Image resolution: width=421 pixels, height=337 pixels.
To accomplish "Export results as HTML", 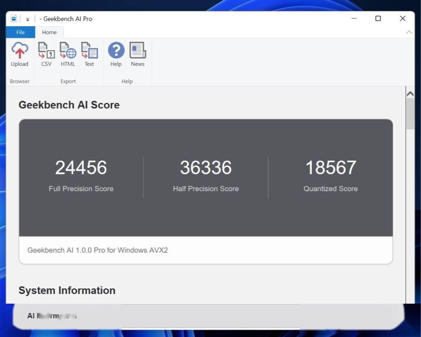I will pos(68,54).
